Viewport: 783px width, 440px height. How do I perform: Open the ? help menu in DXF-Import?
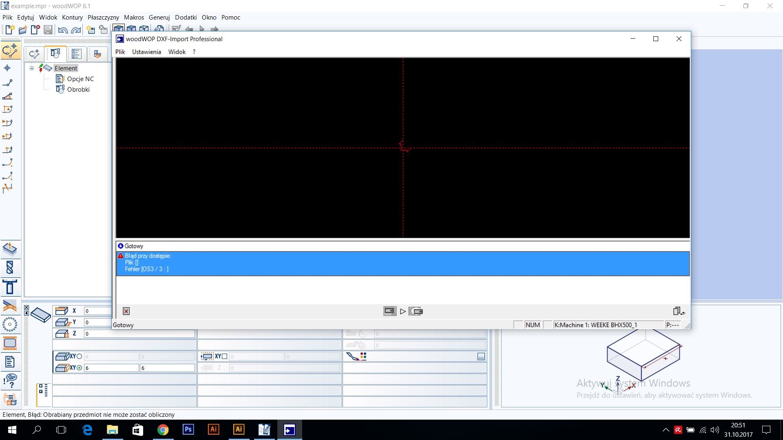194,52
